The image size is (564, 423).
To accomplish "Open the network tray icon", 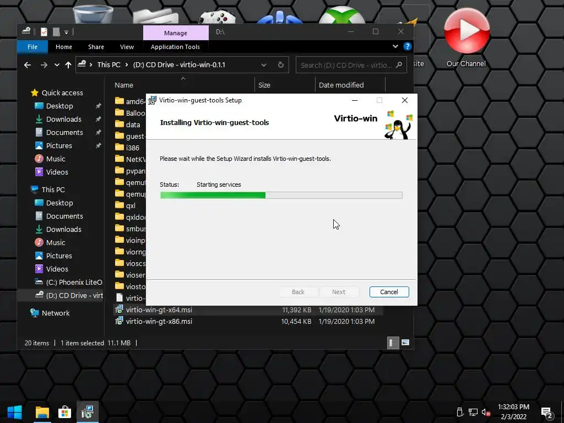I will pos(473,412).
